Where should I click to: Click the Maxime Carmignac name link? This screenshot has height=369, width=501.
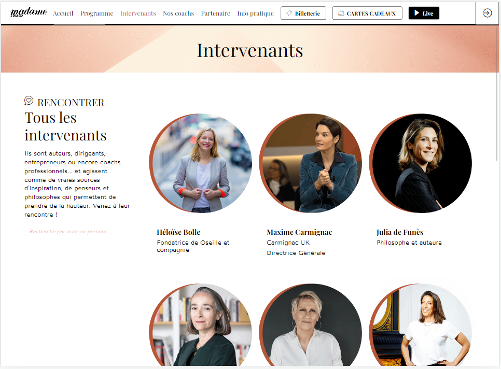(299, 232)
